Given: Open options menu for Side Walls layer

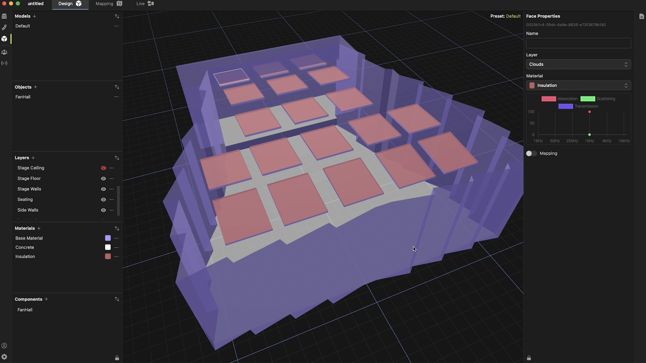Looking at the screenshot, I should click(x=112, y=210).
